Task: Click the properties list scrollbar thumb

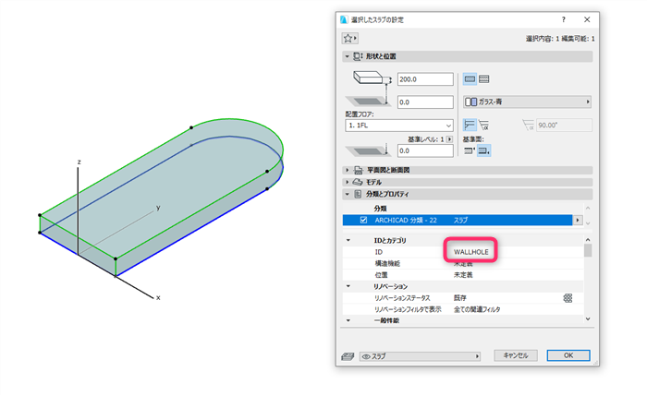Action: click(588, 250)
